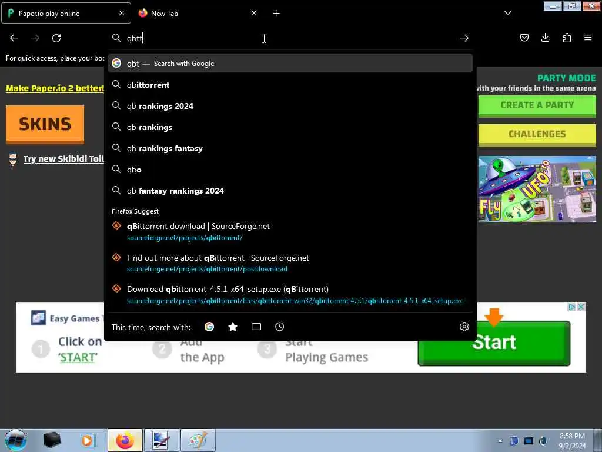Search this time with Google icon
602x452 pixels.
[x=209, y=327]
